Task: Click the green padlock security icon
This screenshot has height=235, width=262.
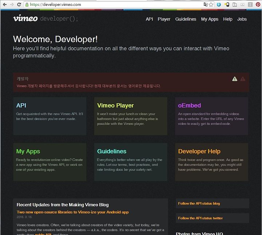Action: point(27,4)
